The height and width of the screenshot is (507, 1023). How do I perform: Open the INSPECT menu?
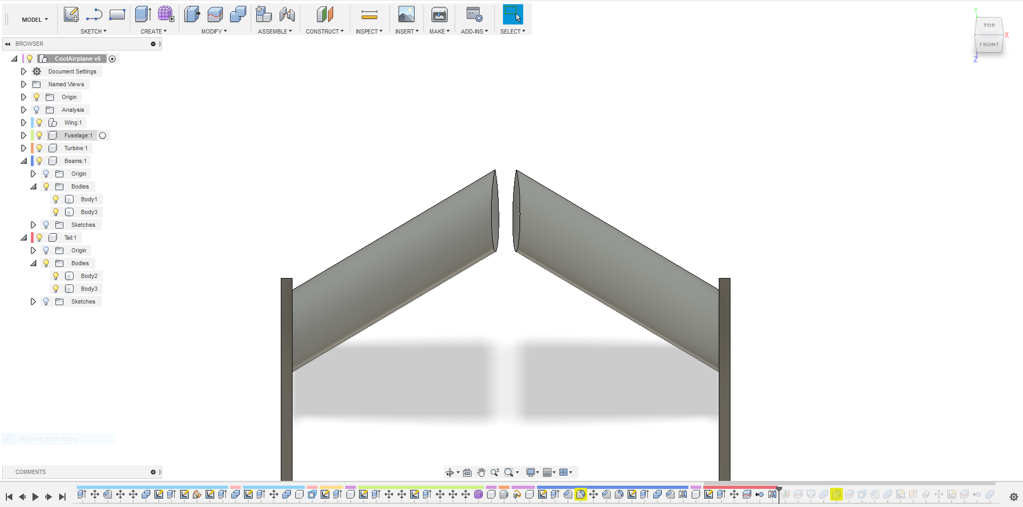coord(369,31)
